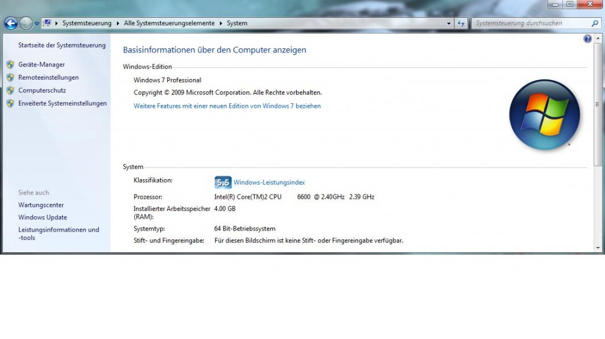
Task: Expand arrow after Alle Systemsteuerungselemente breadcrumb
Action: 221,24
